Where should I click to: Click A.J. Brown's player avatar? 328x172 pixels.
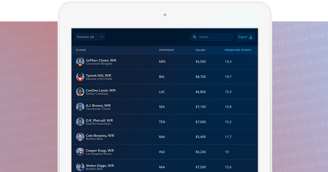(80, 107)
